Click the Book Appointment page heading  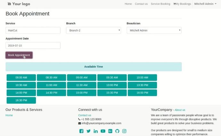pos(28,14)
